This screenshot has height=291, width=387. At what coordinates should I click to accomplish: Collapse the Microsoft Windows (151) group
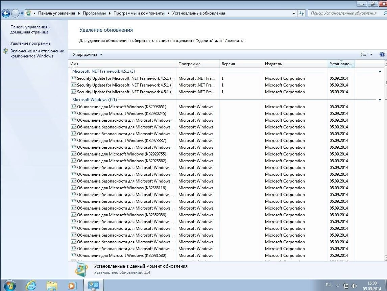(x=380, y=100)
